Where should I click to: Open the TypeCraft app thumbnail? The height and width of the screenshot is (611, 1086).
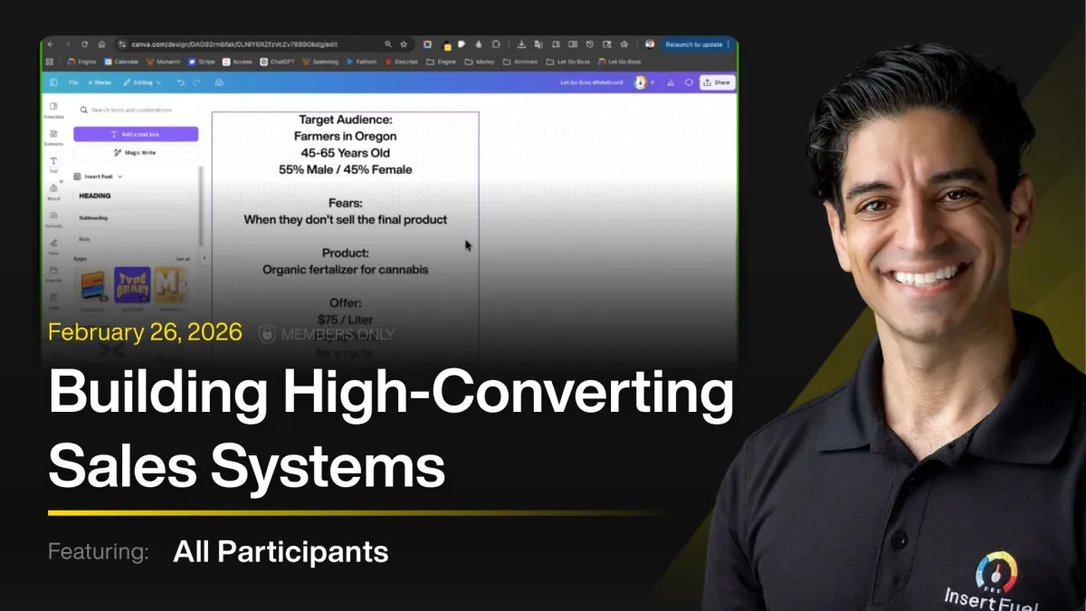(x=133, y=283)
